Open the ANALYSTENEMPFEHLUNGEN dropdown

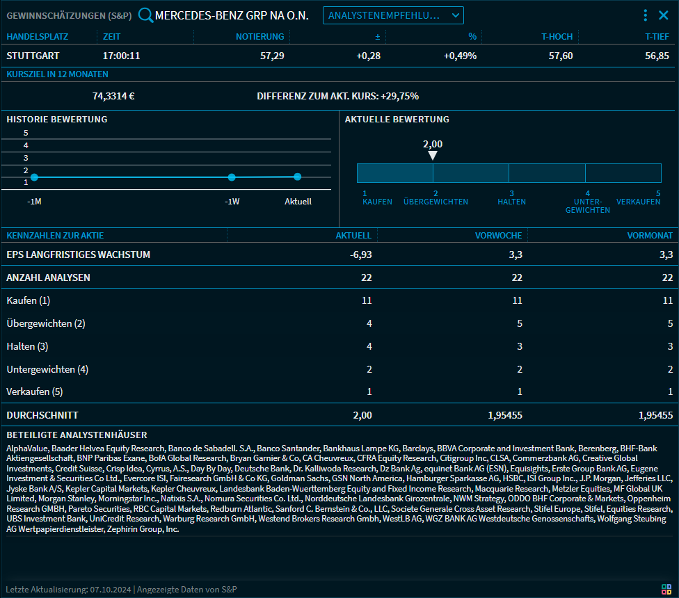pos(393,15)
